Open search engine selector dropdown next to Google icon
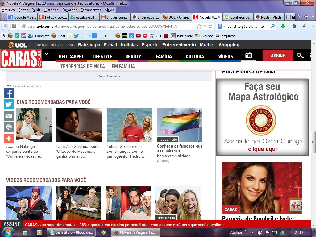Image resolution: width=316 pixels, height=237 pixels. pyautogui.click(x=224, y=27)
